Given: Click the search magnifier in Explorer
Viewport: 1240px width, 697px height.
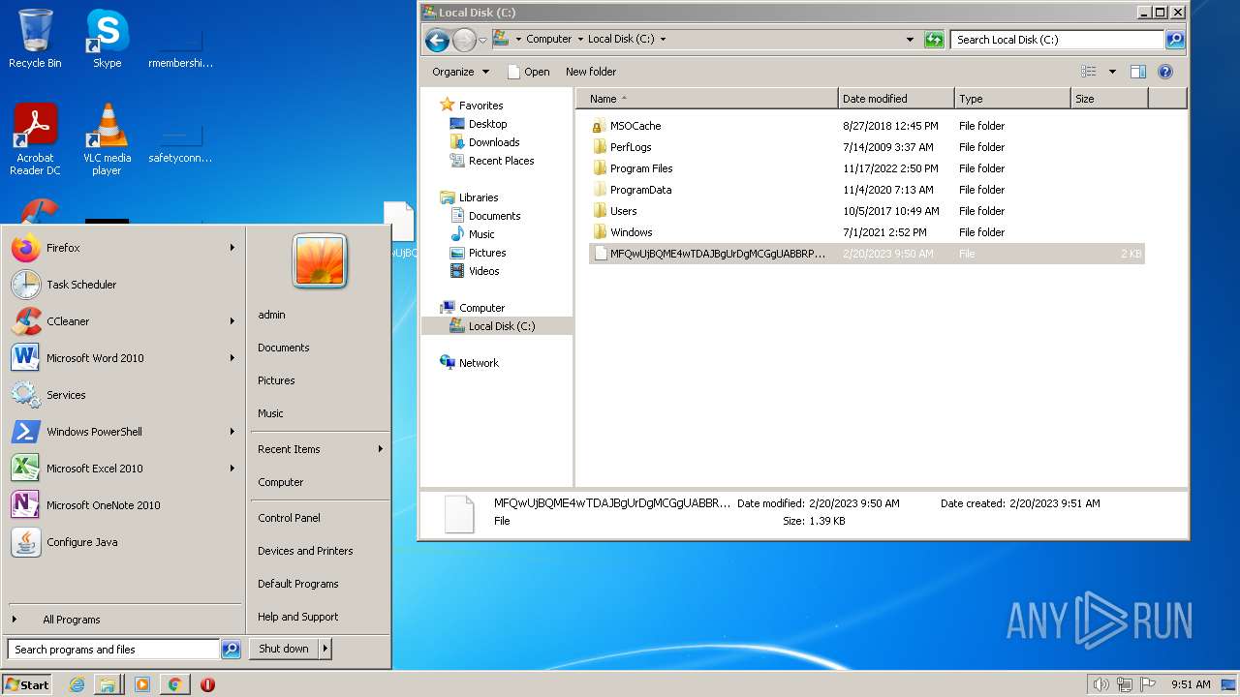Looking at the screenshot, I should pyautogui.click(x=1175, y=40).
